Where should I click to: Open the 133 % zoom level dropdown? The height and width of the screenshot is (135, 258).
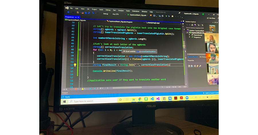[67, 89]
